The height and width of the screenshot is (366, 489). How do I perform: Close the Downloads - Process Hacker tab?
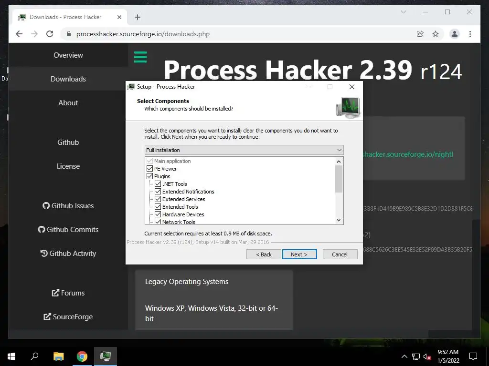pos(119,17)
